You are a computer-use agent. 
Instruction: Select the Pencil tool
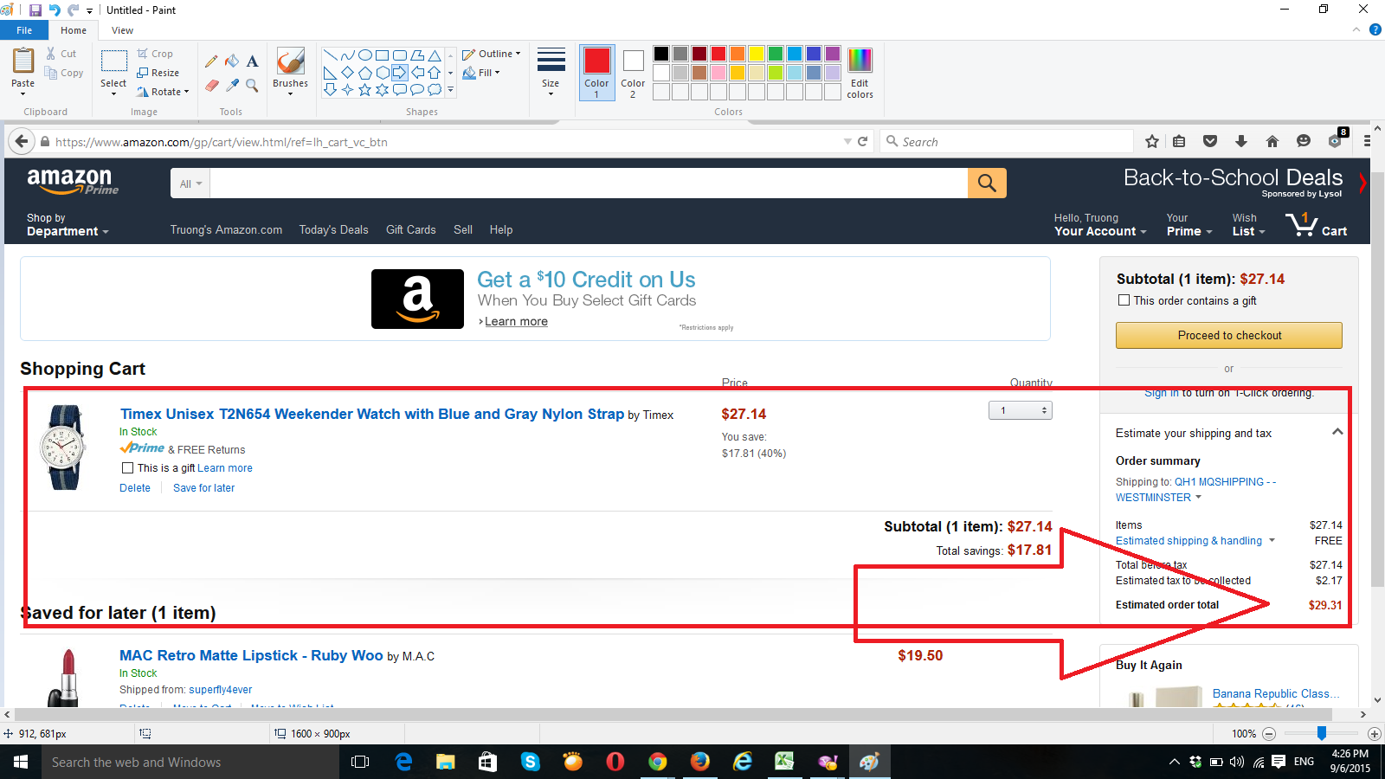(x=211, y=61)
